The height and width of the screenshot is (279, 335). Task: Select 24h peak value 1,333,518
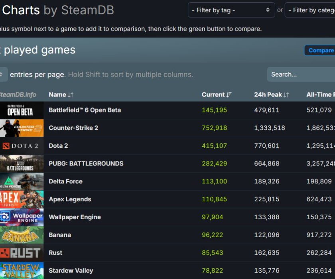pyautogui.click(x=270, y=128)
